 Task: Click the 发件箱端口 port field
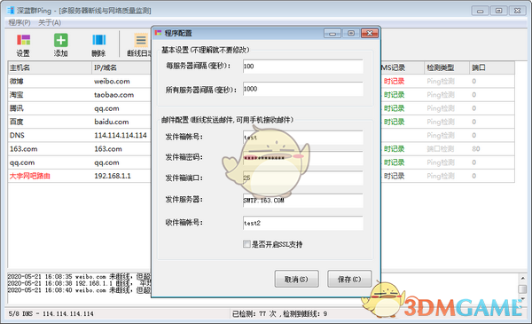pos(303,178)
